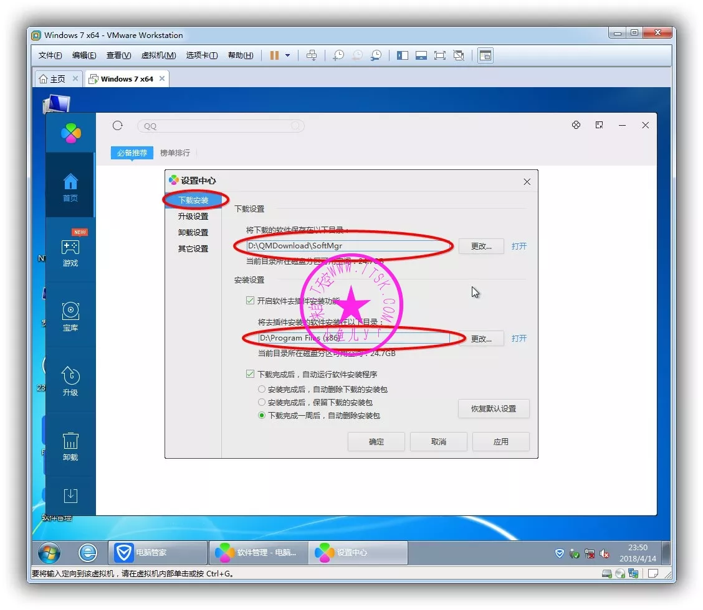
Task: Switch to the 榜单排行 tab
Action: 175,152
